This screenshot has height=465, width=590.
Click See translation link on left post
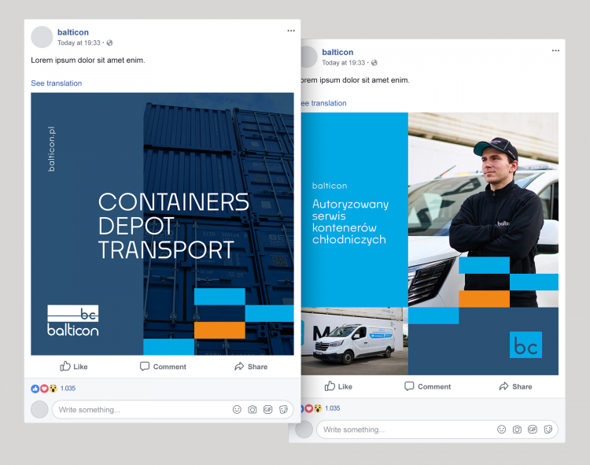coord(56,83)
